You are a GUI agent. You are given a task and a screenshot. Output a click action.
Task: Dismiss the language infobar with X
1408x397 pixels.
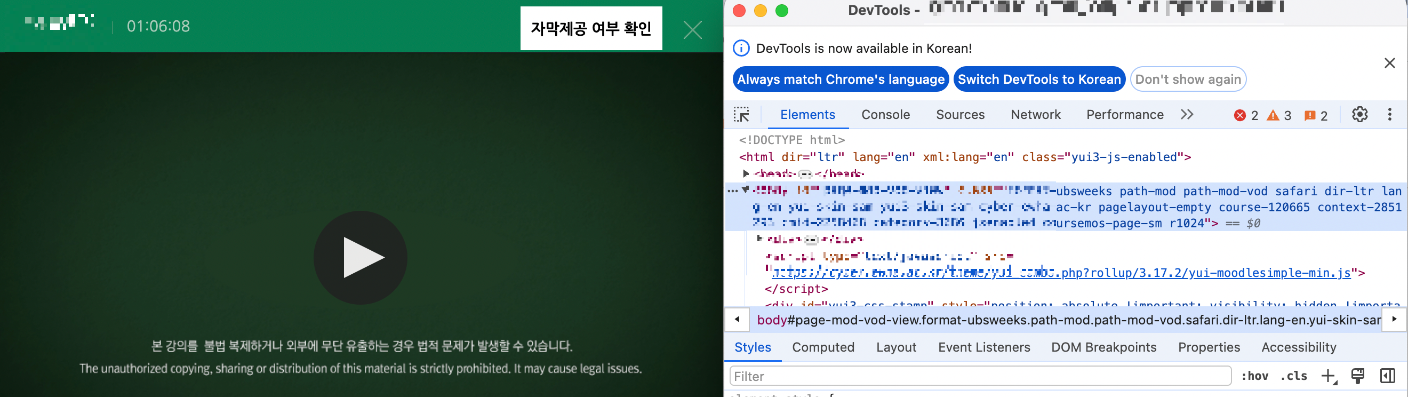[x=1389, y=63]
